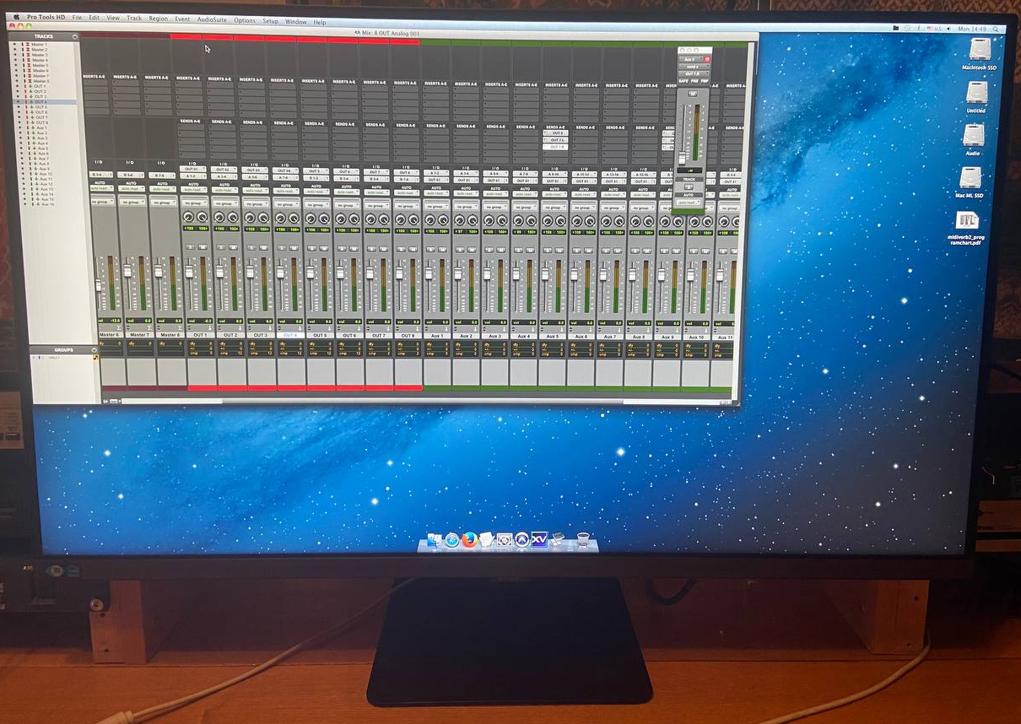Click the OUT 1 track name button

click(x=200, y=335)
